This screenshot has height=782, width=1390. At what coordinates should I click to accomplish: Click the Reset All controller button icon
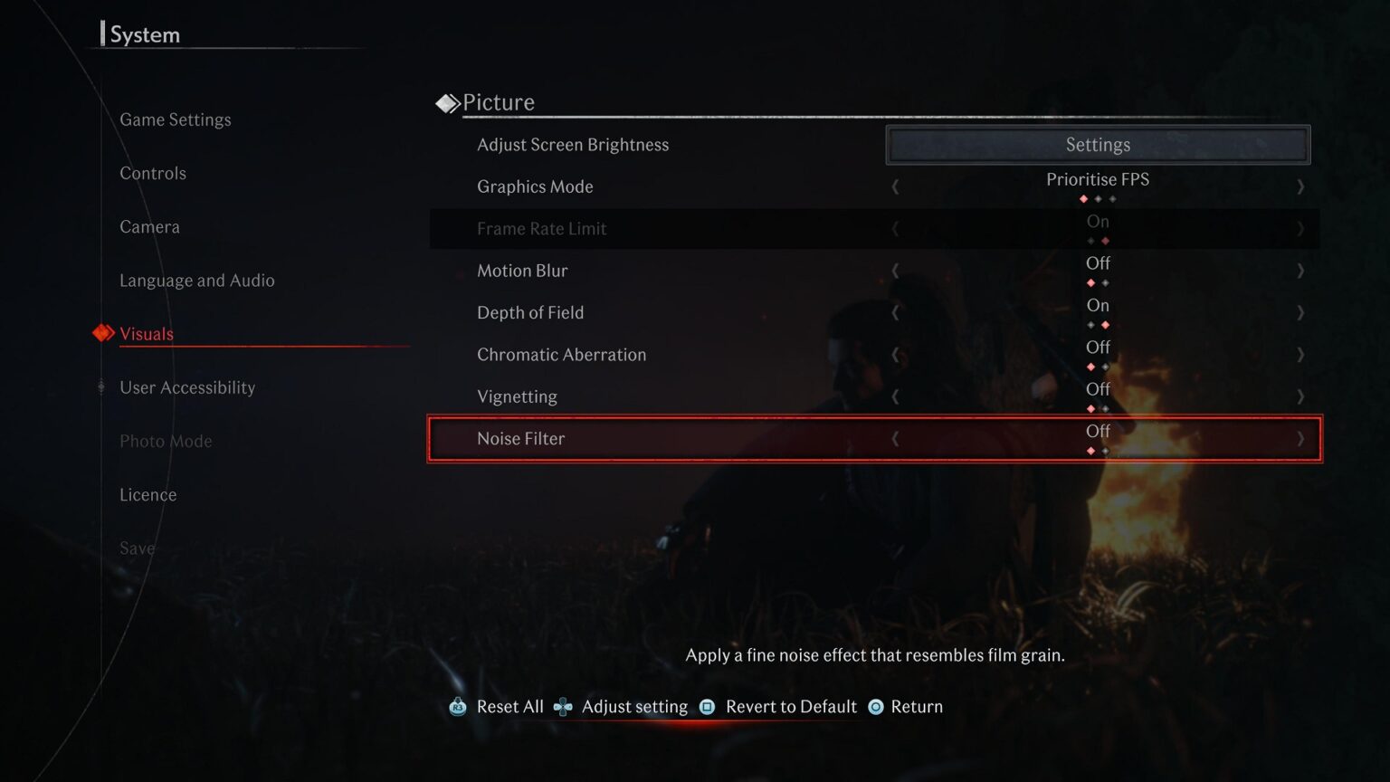458,707
